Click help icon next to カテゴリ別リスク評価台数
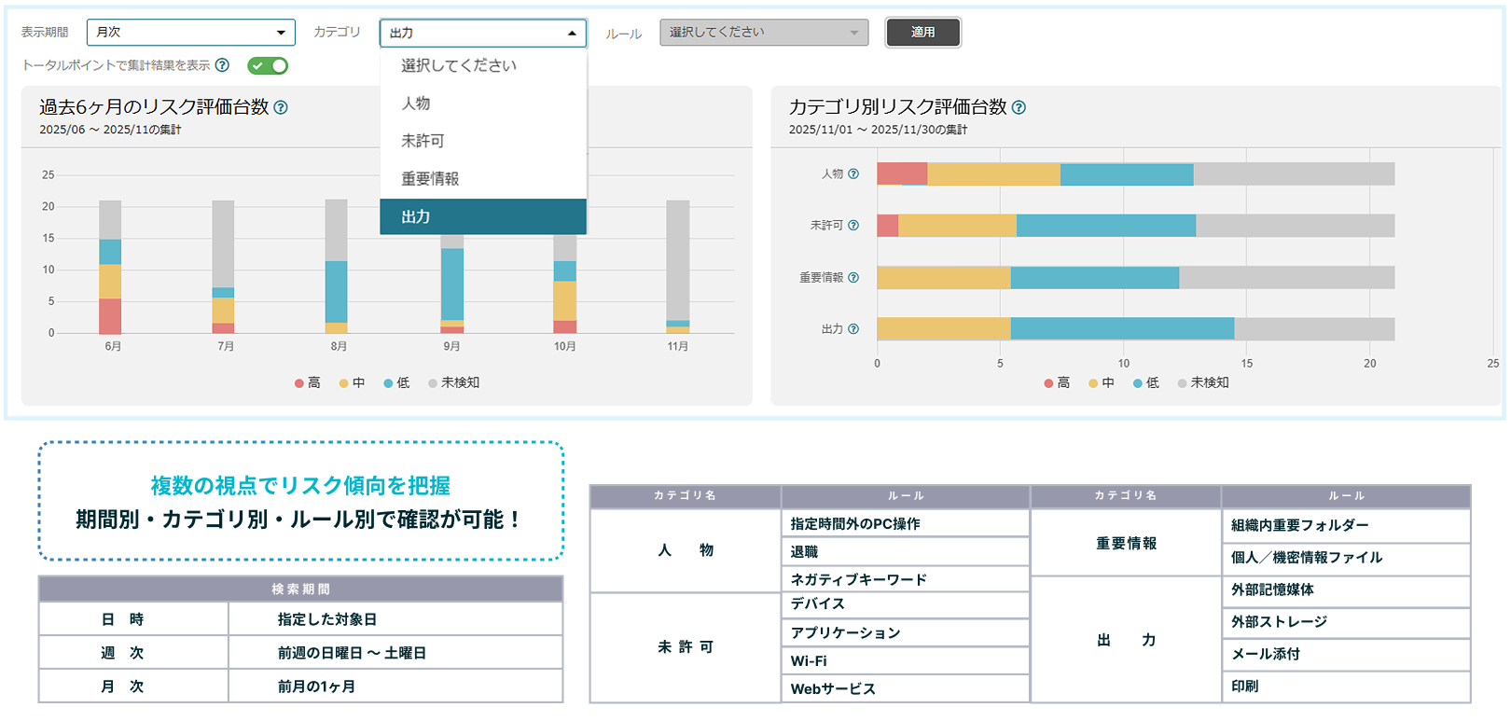 1019,107
